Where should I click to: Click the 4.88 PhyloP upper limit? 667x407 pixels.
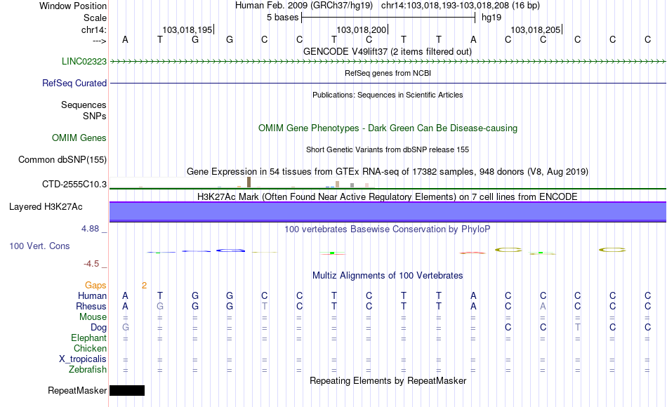coord(90,228)
